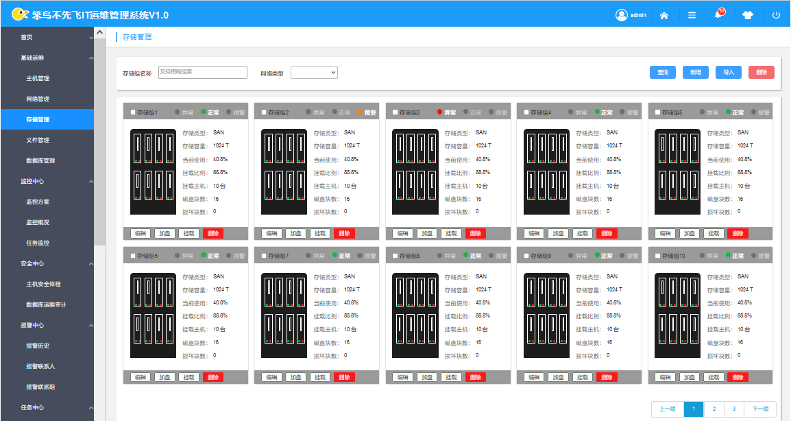791x421 pixels.
Task: Click the blue 查询 button
Action: (x=662, y=72)
